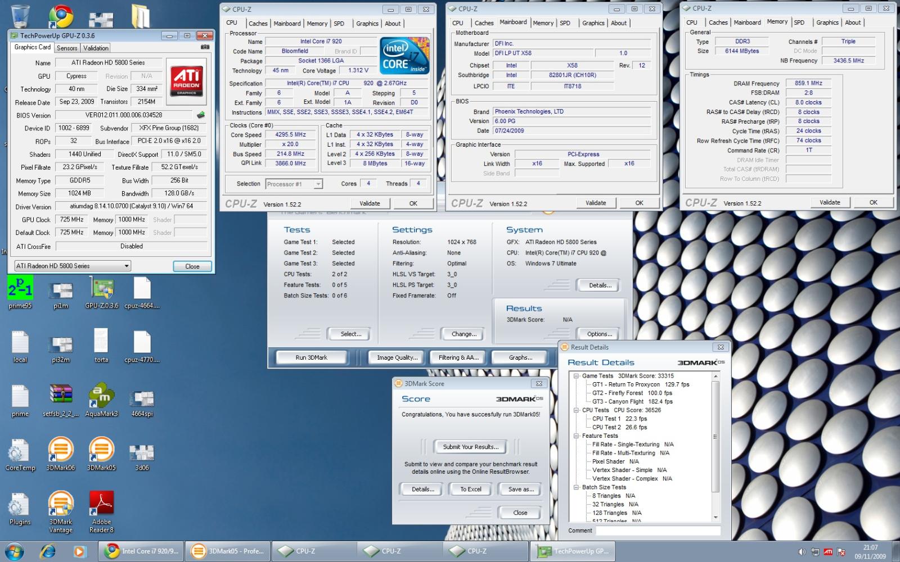This screenshot has height=562, width=900.
Task: Click Submit Your Results button
Action: click(471, 447)
